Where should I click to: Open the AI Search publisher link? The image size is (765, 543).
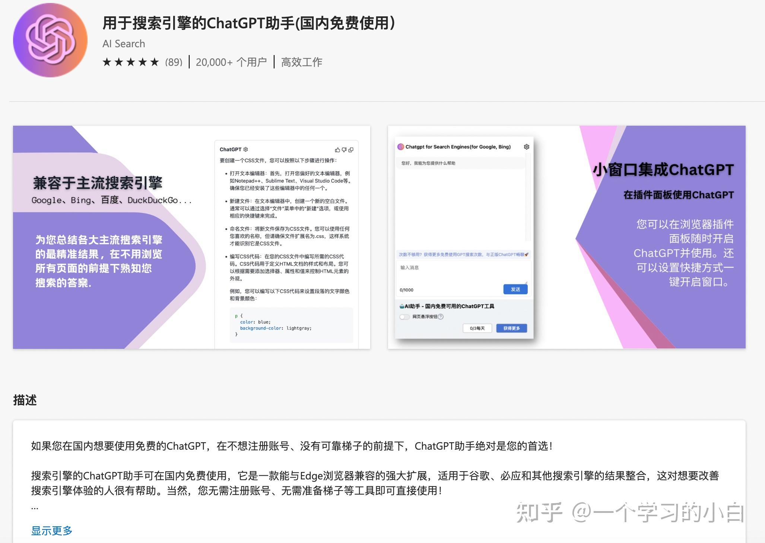pos(124,44)
